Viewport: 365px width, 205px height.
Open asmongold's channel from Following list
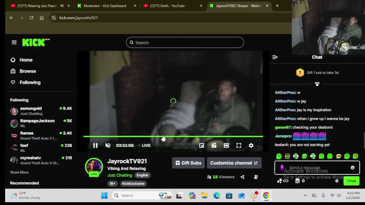pyautogui.click(x=41, y=111)
